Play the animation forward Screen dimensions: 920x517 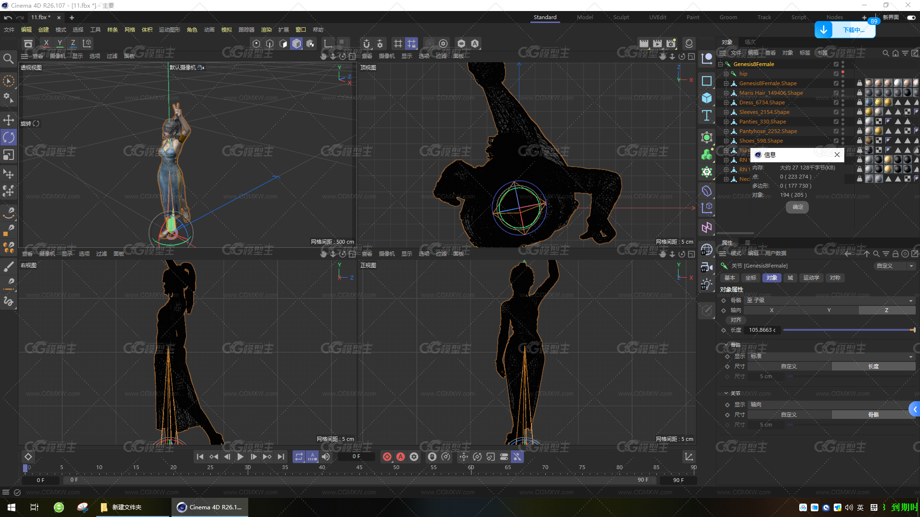pyautogui.click(x=241, y=457)
